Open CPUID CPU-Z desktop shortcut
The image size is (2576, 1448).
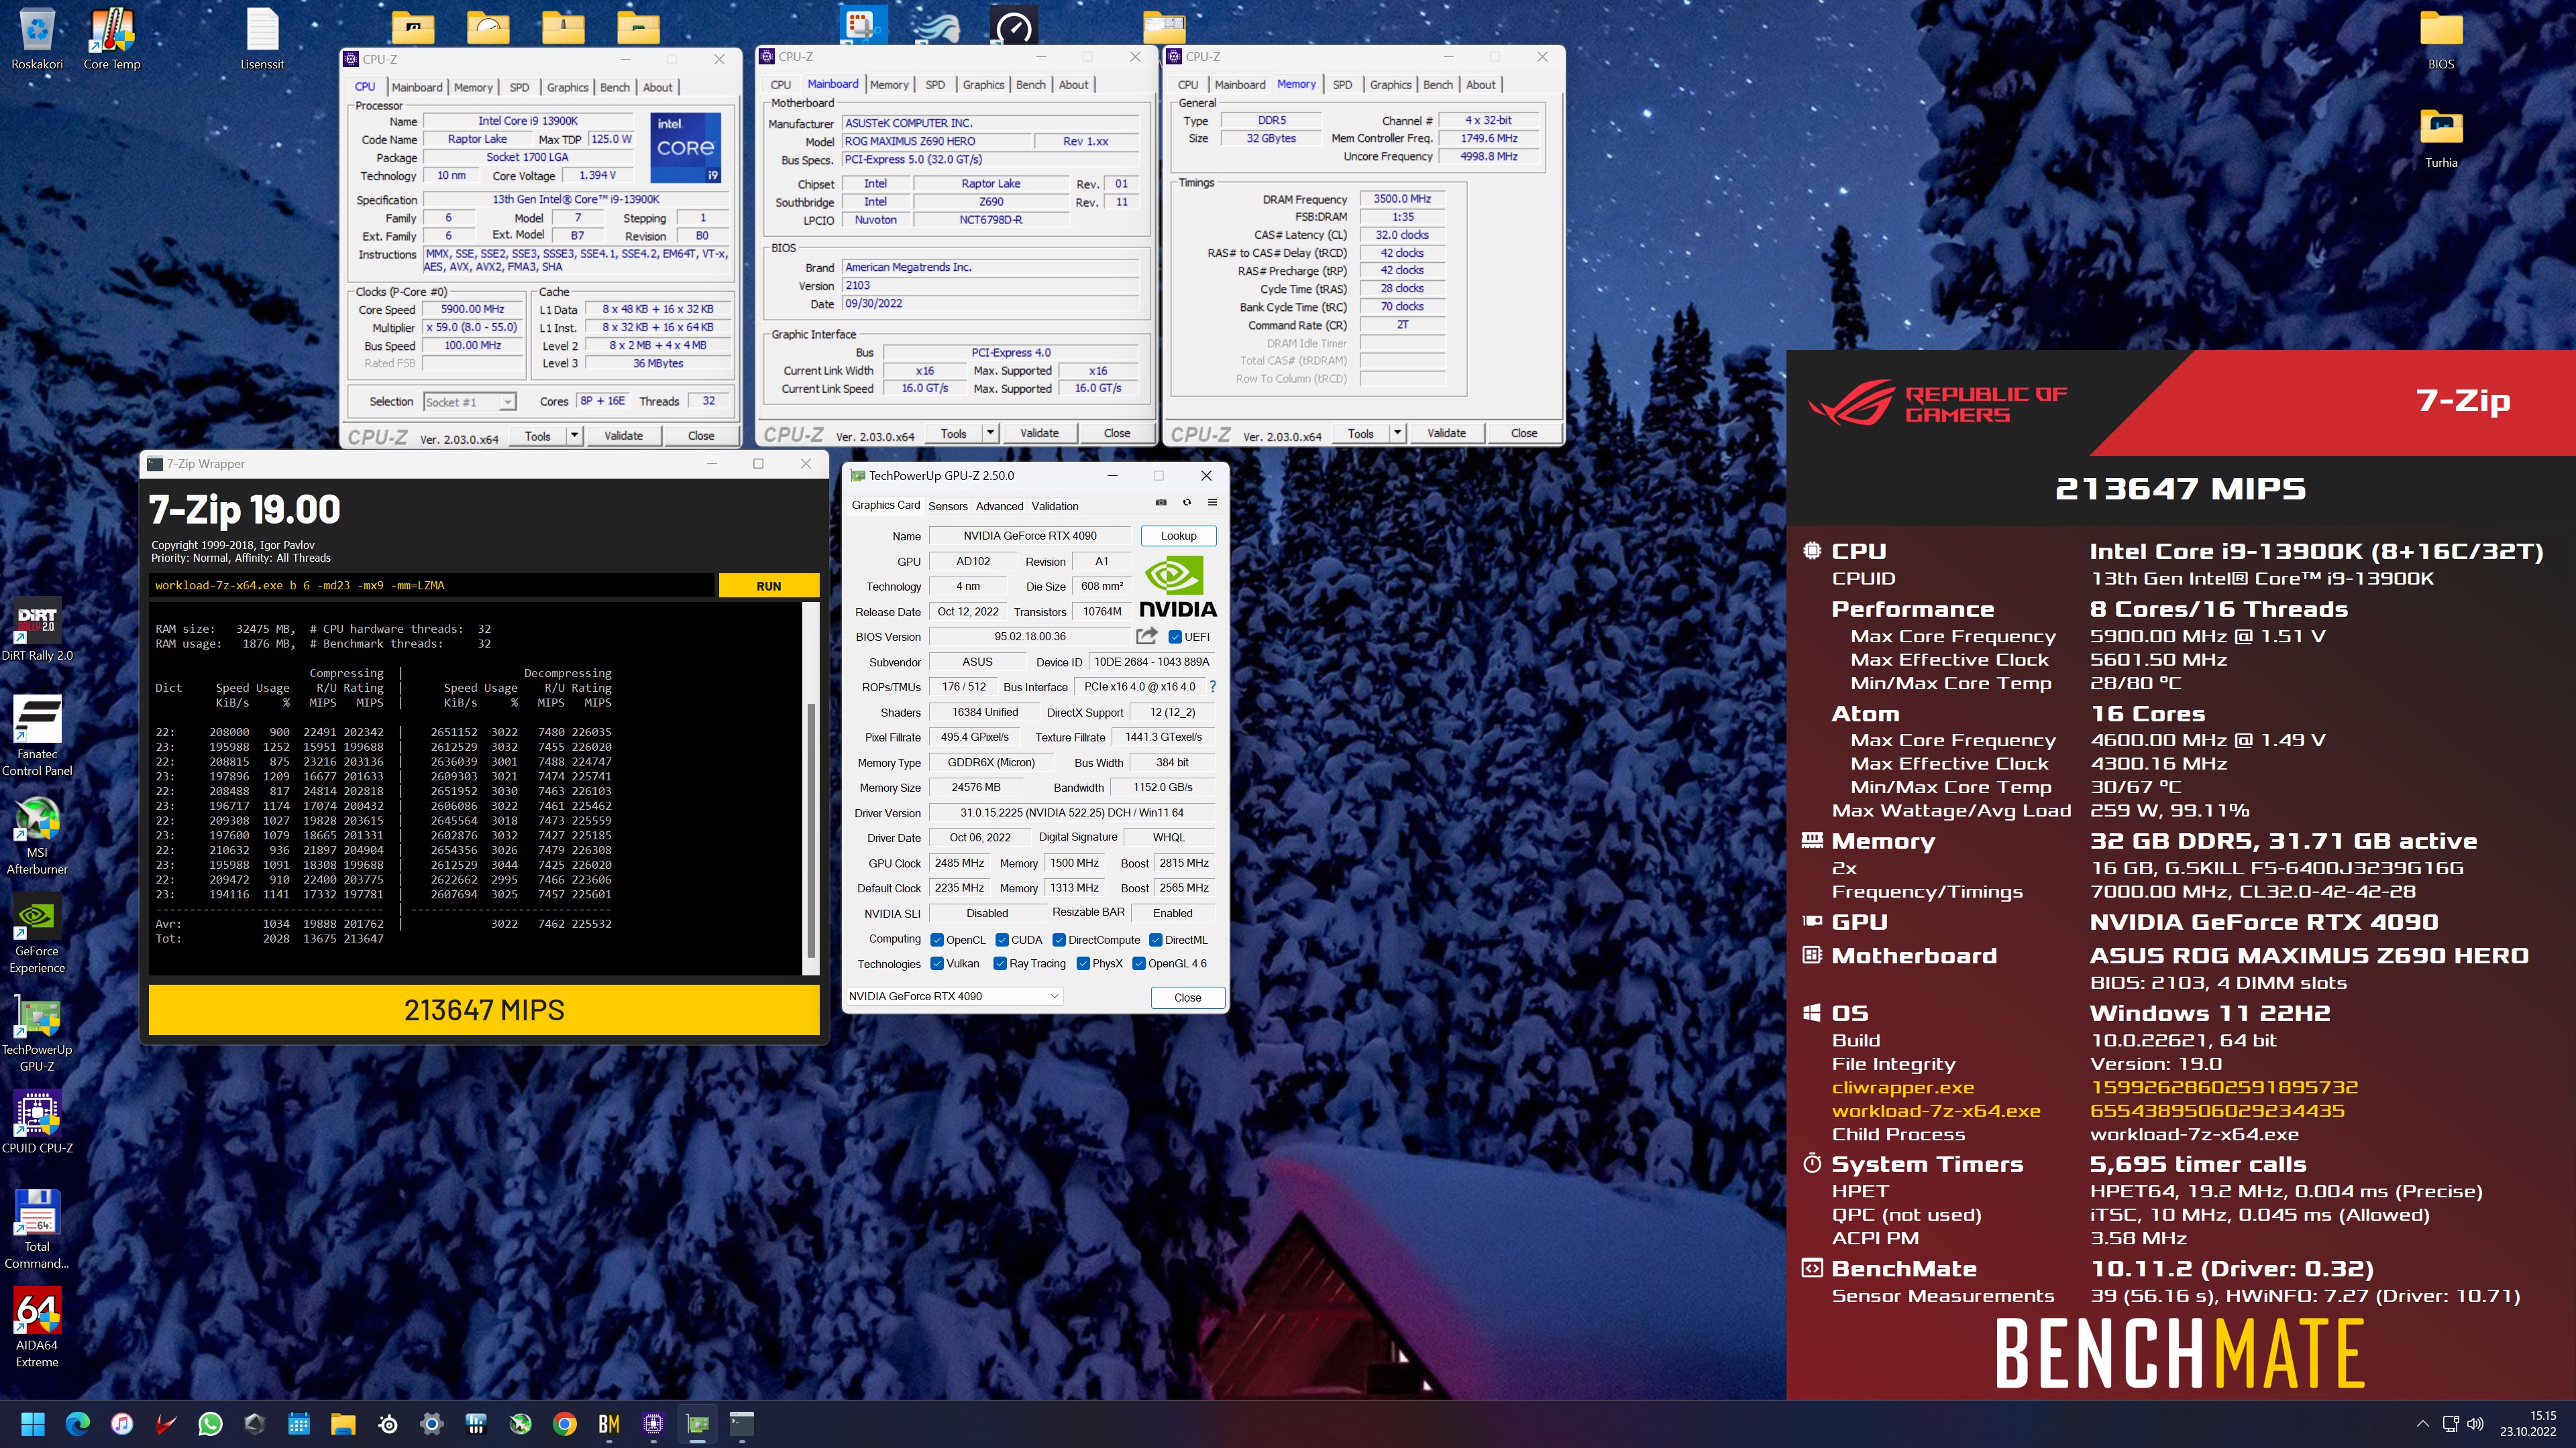37,1122
